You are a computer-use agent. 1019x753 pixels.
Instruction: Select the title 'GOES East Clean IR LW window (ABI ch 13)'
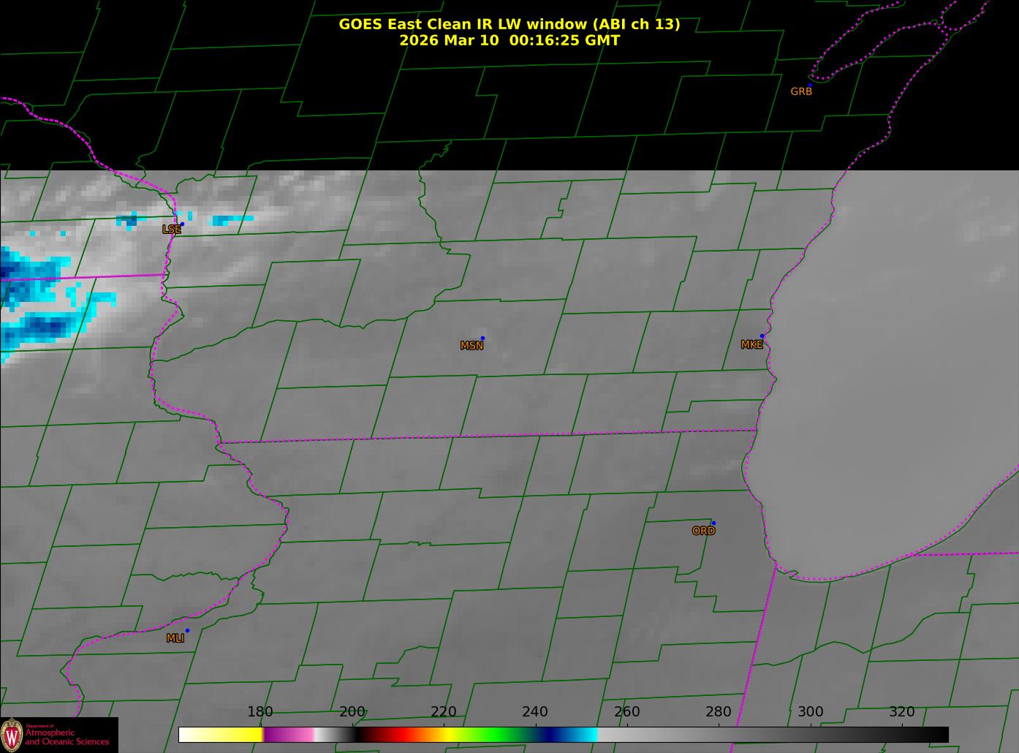(x=509, y=24)
